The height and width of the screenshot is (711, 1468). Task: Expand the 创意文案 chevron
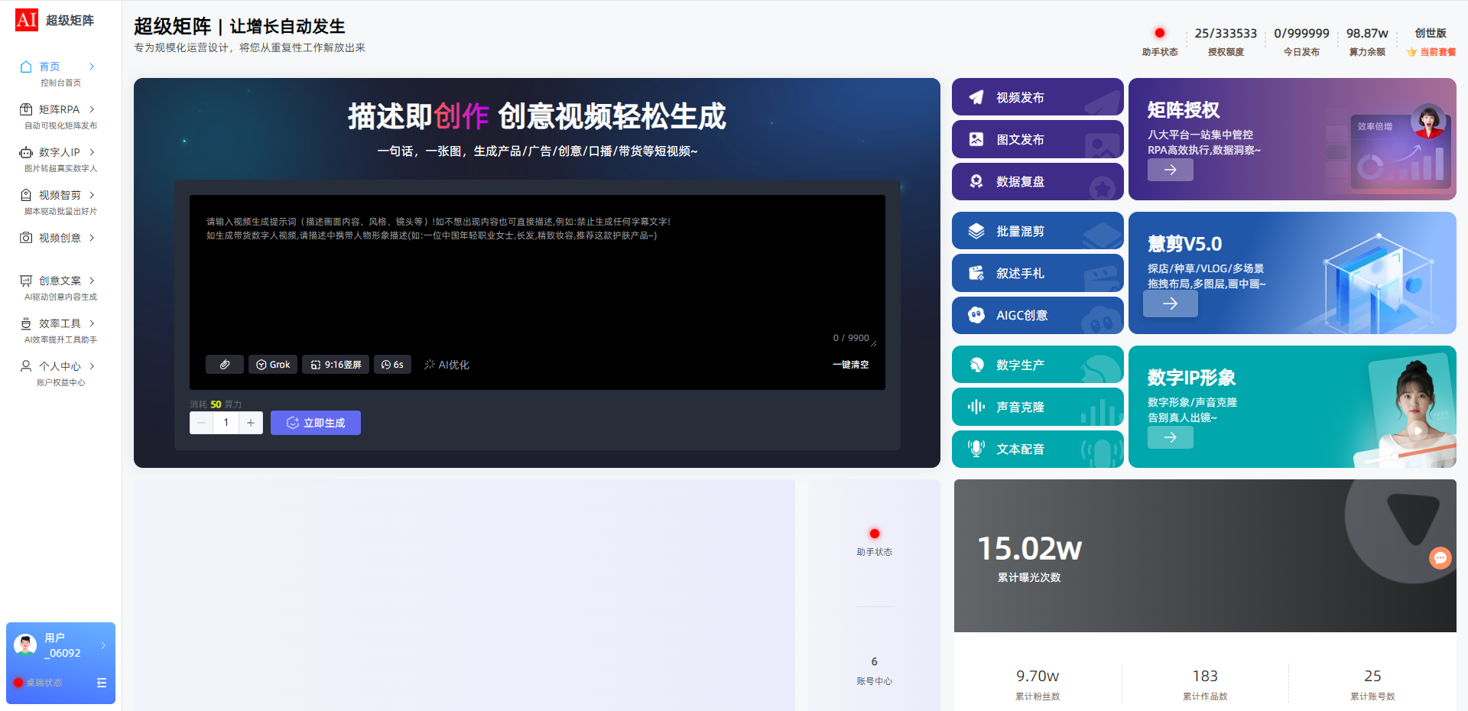(92, 281)
